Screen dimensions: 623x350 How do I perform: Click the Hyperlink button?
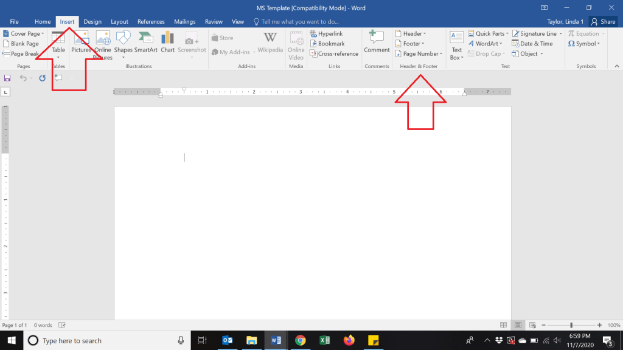pos(326,34)
